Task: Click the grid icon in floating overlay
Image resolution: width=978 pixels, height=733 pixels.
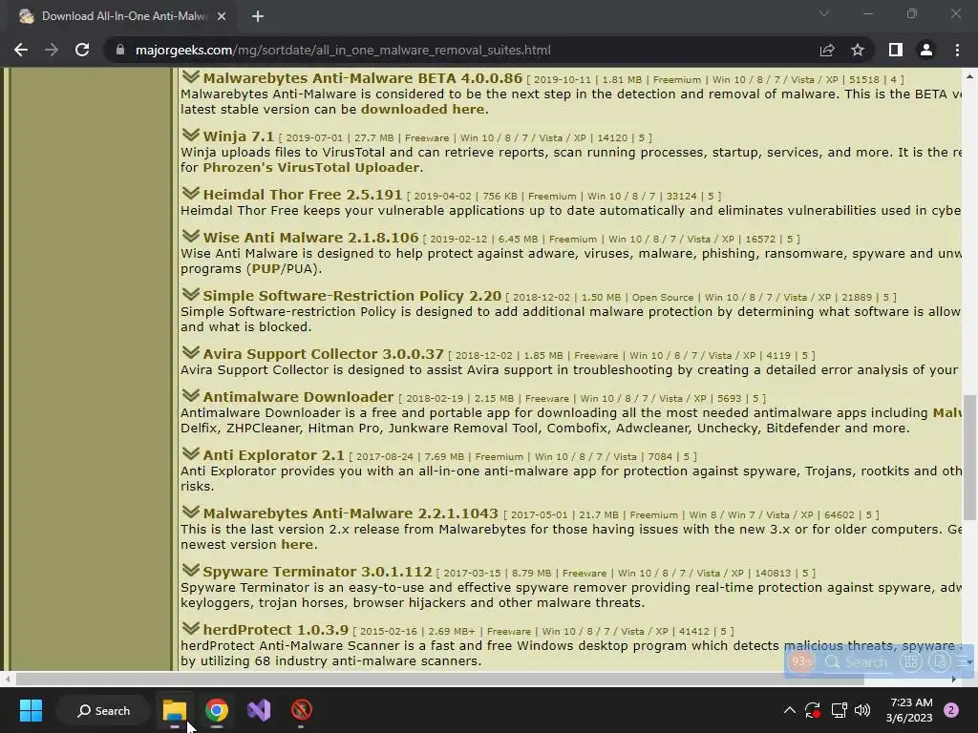Action: click(911, 662)
